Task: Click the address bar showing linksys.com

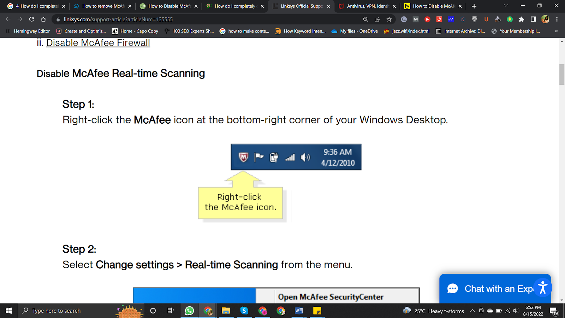Action: click(208, 19)
